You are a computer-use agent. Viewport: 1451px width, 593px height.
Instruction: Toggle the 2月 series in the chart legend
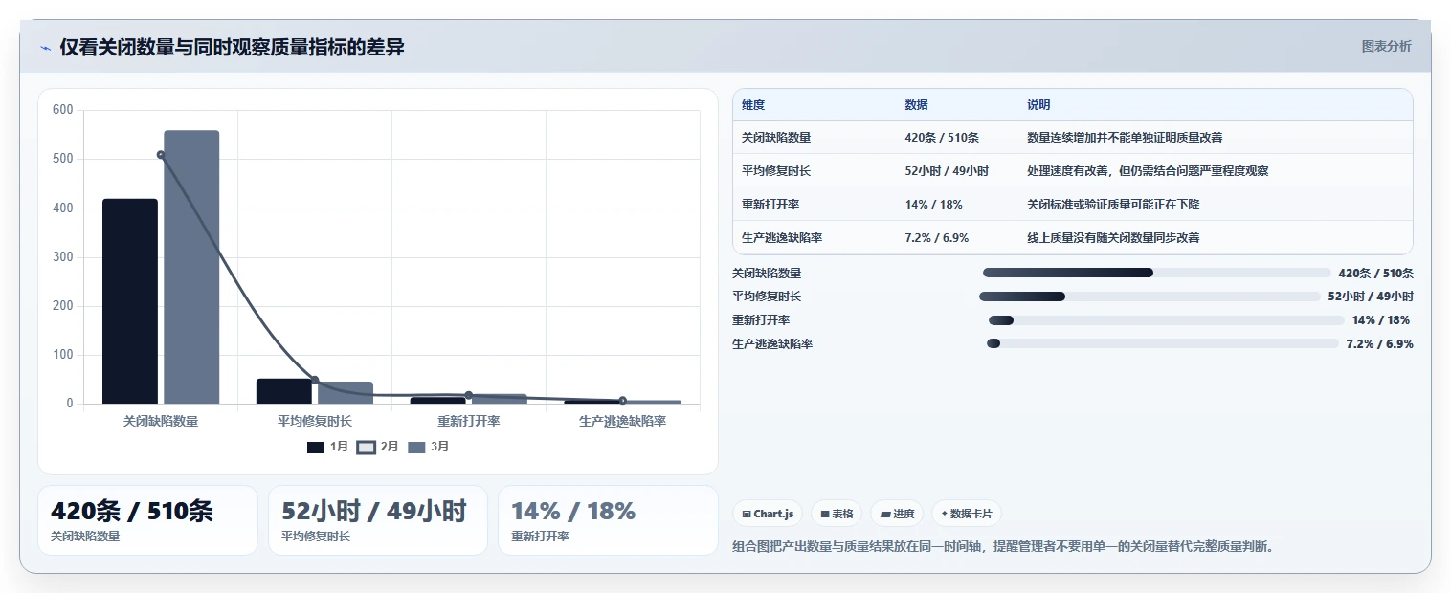point(377,447)
